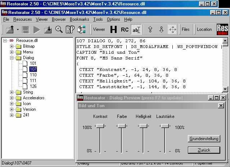Click the RP toolbar icon
Viewport: 230px width, 167px height.
70,29
